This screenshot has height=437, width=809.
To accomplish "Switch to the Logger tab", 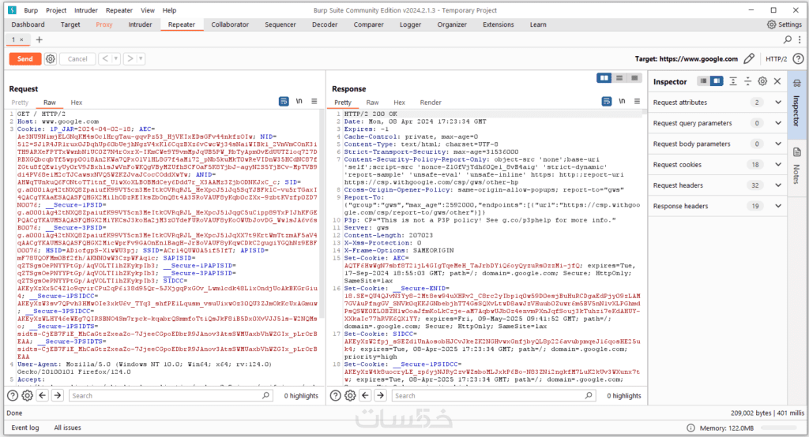I will 410,24.
